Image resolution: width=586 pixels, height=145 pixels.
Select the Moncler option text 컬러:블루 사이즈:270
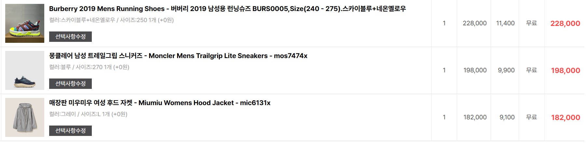tap(89, 67)
